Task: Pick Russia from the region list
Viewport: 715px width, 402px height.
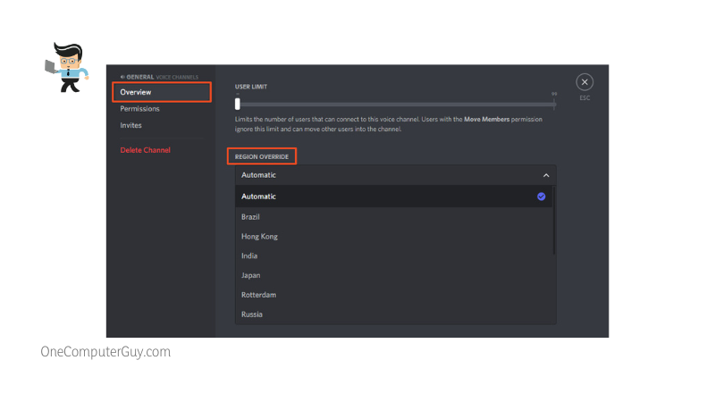Action: tap(393, 314)
